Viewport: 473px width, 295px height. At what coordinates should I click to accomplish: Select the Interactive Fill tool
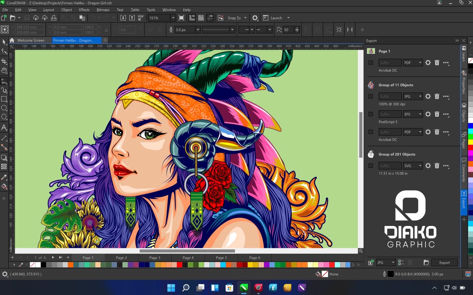(x=4, y=186)
